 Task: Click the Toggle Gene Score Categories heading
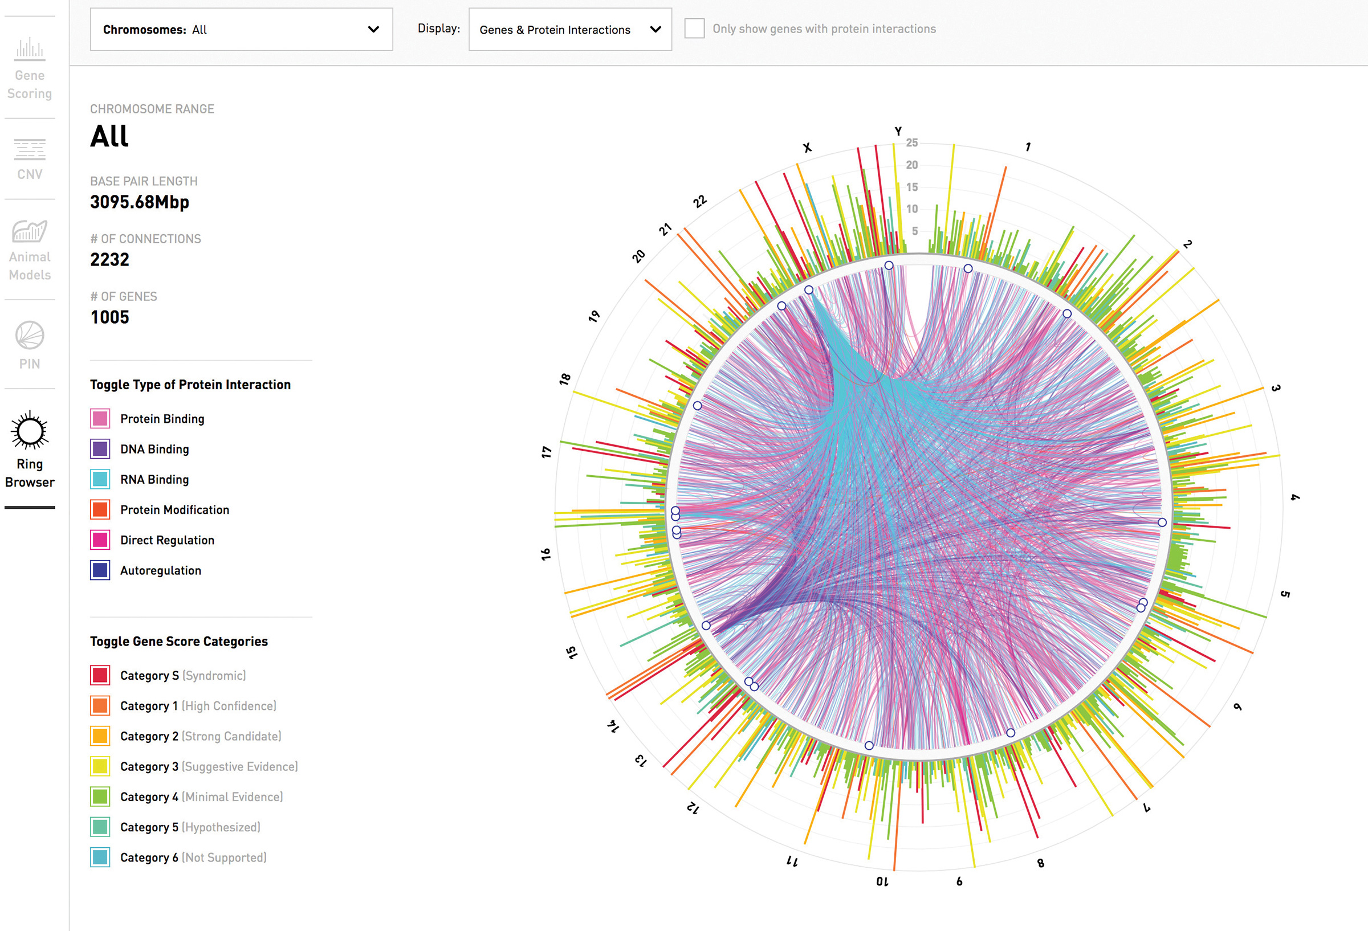pos(179,641)
